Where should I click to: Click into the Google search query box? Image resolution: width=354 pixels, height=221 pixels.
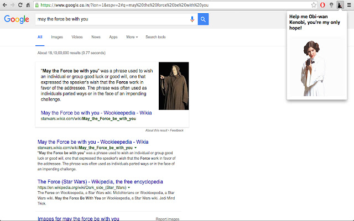click(113, 19)
